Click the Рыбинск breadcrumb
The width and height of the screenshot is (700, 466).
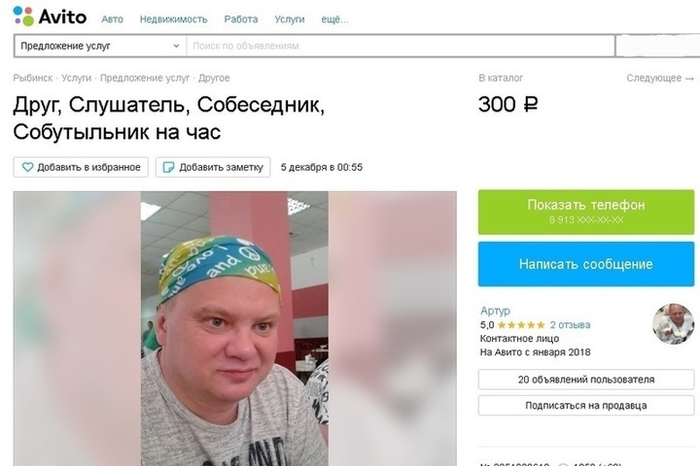(33, 78)
